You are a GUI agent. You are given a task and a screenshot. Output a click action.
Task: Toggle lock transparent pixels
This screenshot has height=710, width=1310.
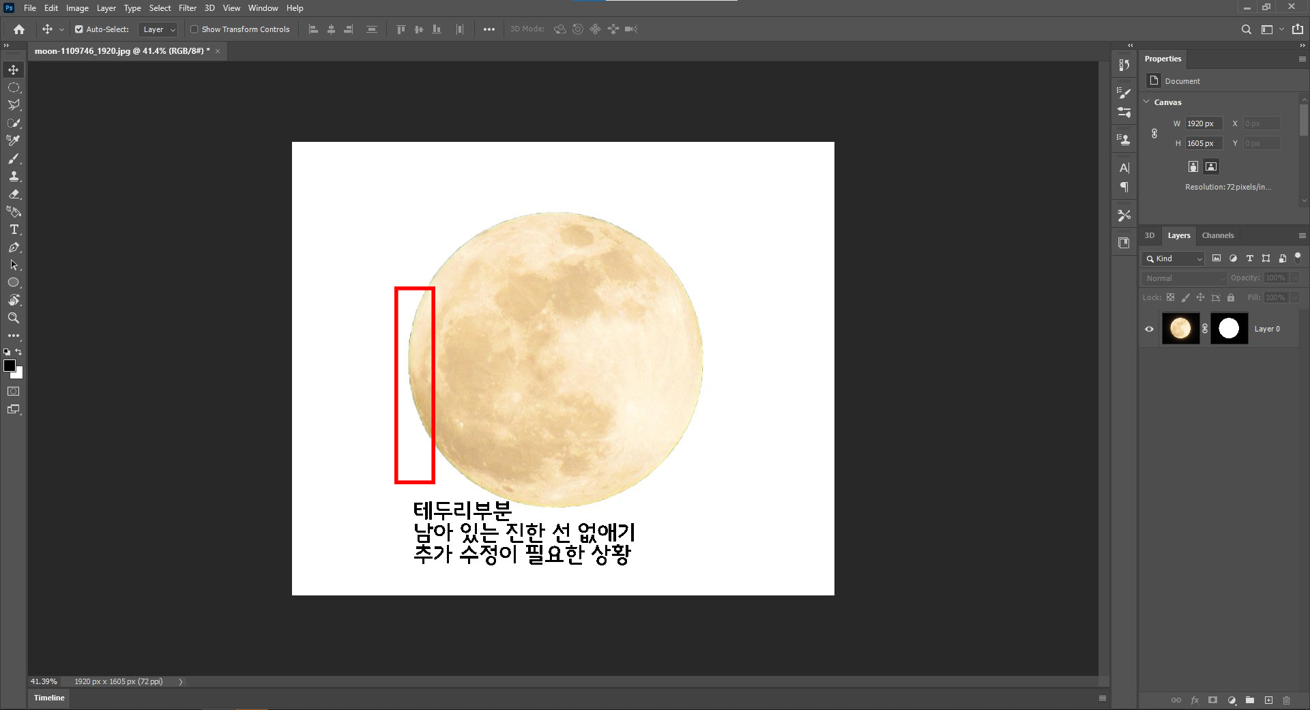pyautogui.click(x=1171, y=297)
